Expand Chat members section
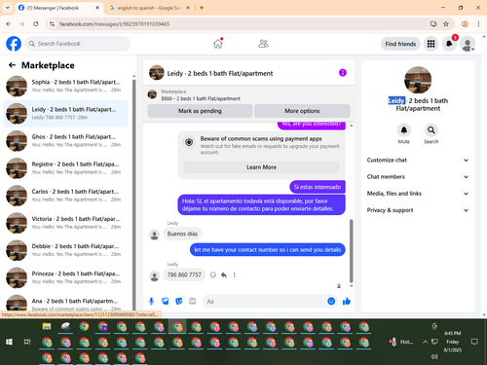The image size is (487, 365). [x=418, y=177]
